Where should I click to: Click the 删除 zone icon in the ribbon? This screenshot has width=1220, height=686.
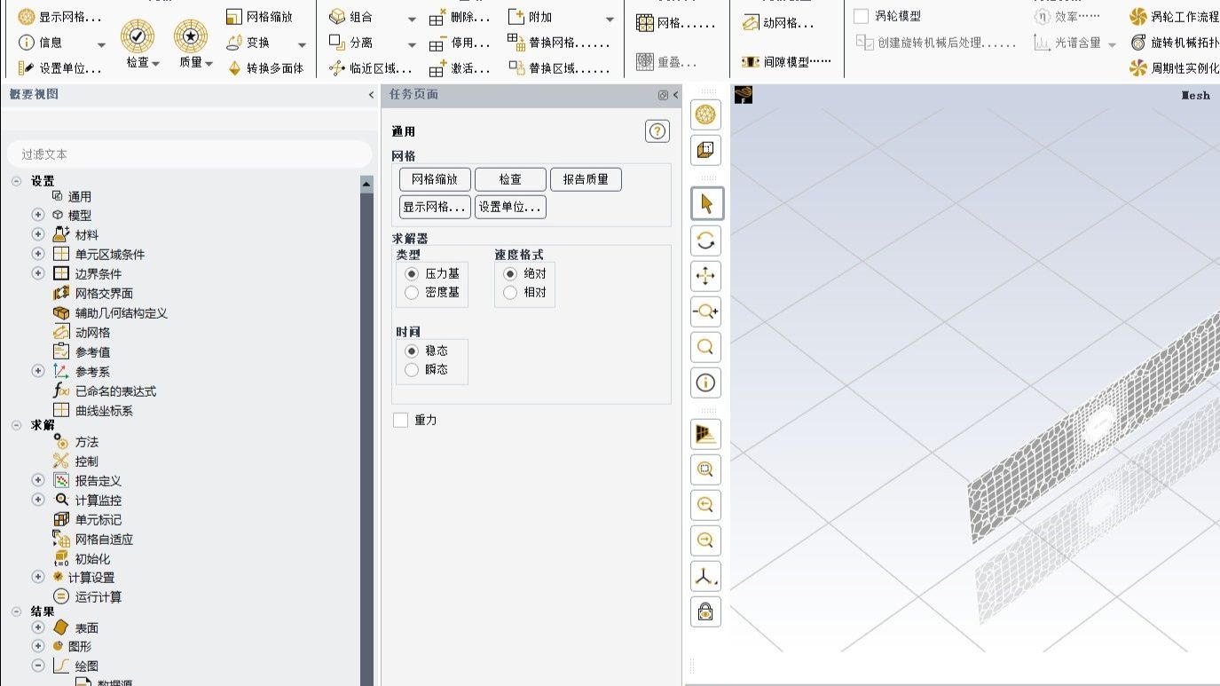(x=437, y=17)
